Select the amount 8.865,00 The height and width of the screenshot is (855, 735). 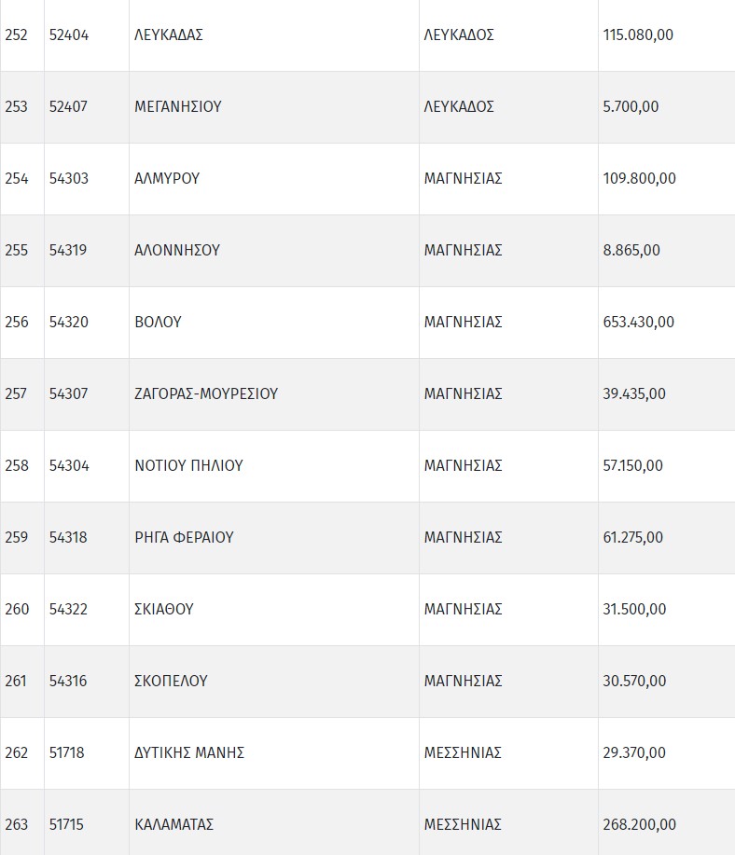coord(631,251)
